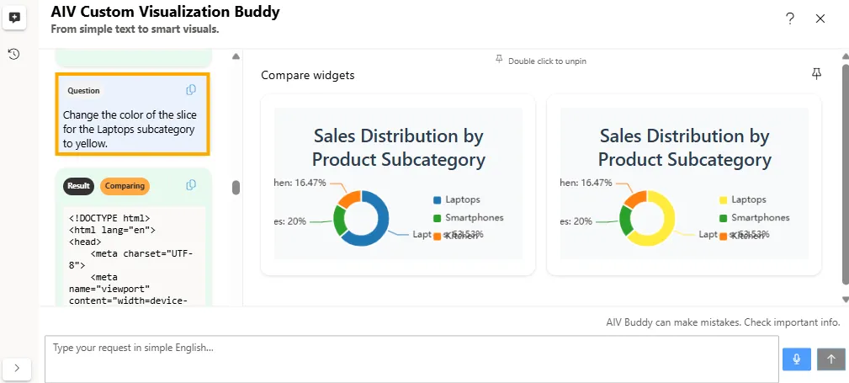Type in the request input field

[x=411, y=359]
